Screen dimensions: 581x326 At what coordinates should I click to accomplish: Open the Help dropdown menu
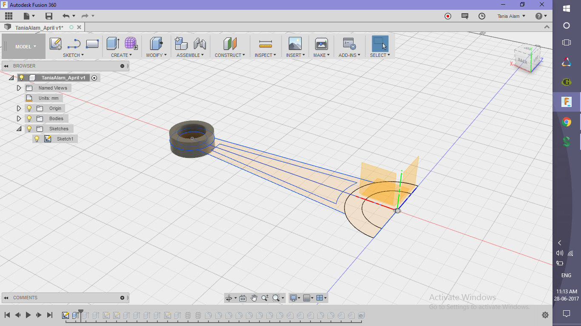[541, 16]
